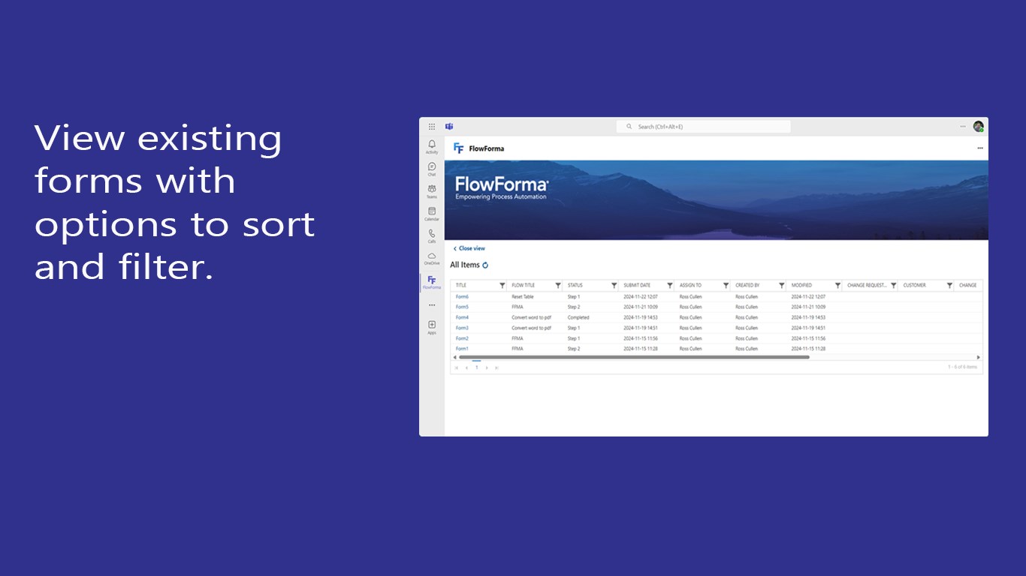Open Form4 from the items list
The image size is (1026, 576).
pyautogui.click(x=461, y=317)
